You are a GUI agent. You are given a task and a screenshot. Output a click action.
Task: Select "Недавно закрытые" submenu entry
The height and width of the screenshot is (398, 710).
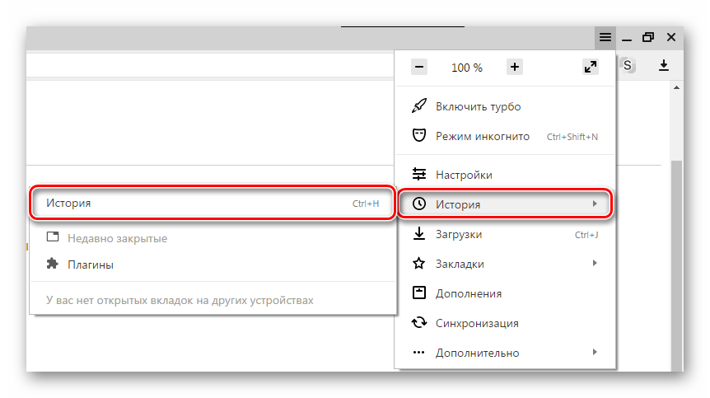[x=213, y=238]
